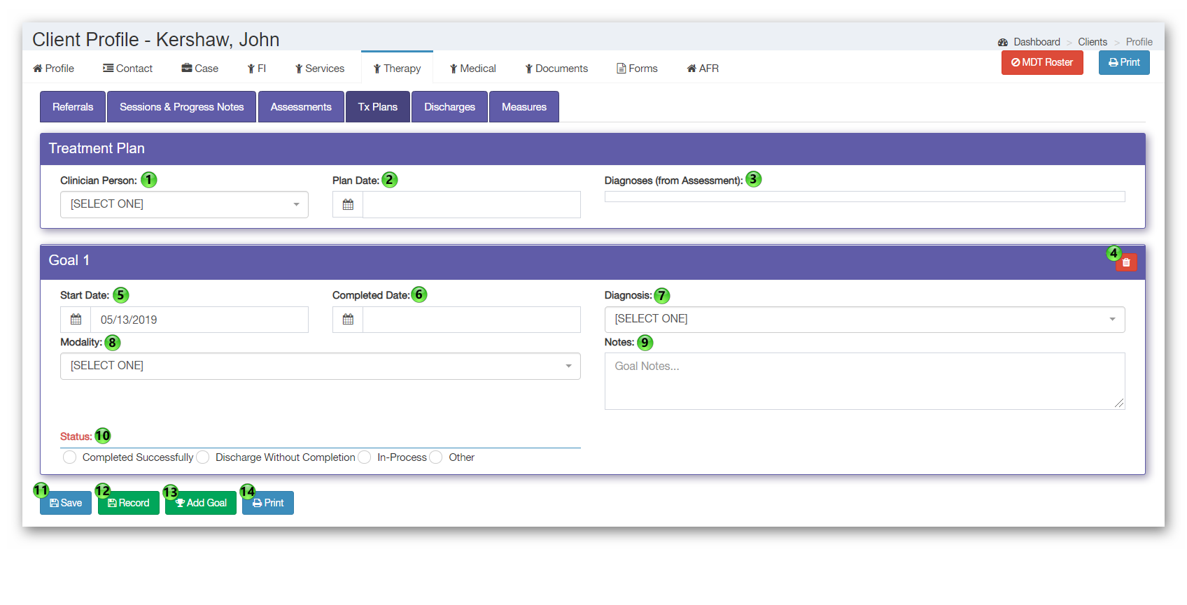This screenshot has width=1187, height=605.
Task: Select the Discharge Without Completion status
Action: tap(203, 457)
